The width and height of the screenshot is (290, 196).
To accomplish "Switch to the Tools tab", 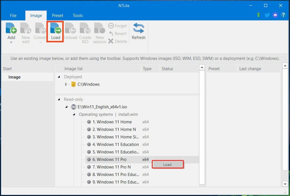I will pyautogui.click(x=78, y=16).
